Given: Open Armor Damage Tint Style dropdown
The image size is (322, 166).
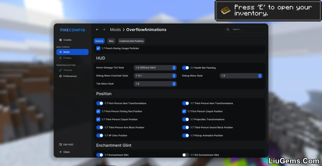Looking at the screenshot, I should click(155, 68).
